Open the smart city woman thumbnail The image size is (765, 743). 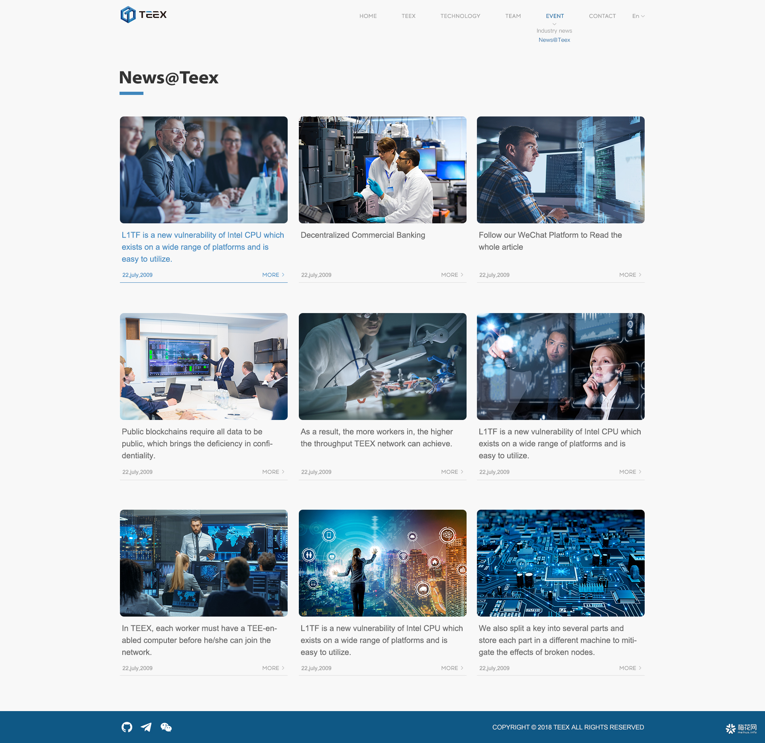382,563
